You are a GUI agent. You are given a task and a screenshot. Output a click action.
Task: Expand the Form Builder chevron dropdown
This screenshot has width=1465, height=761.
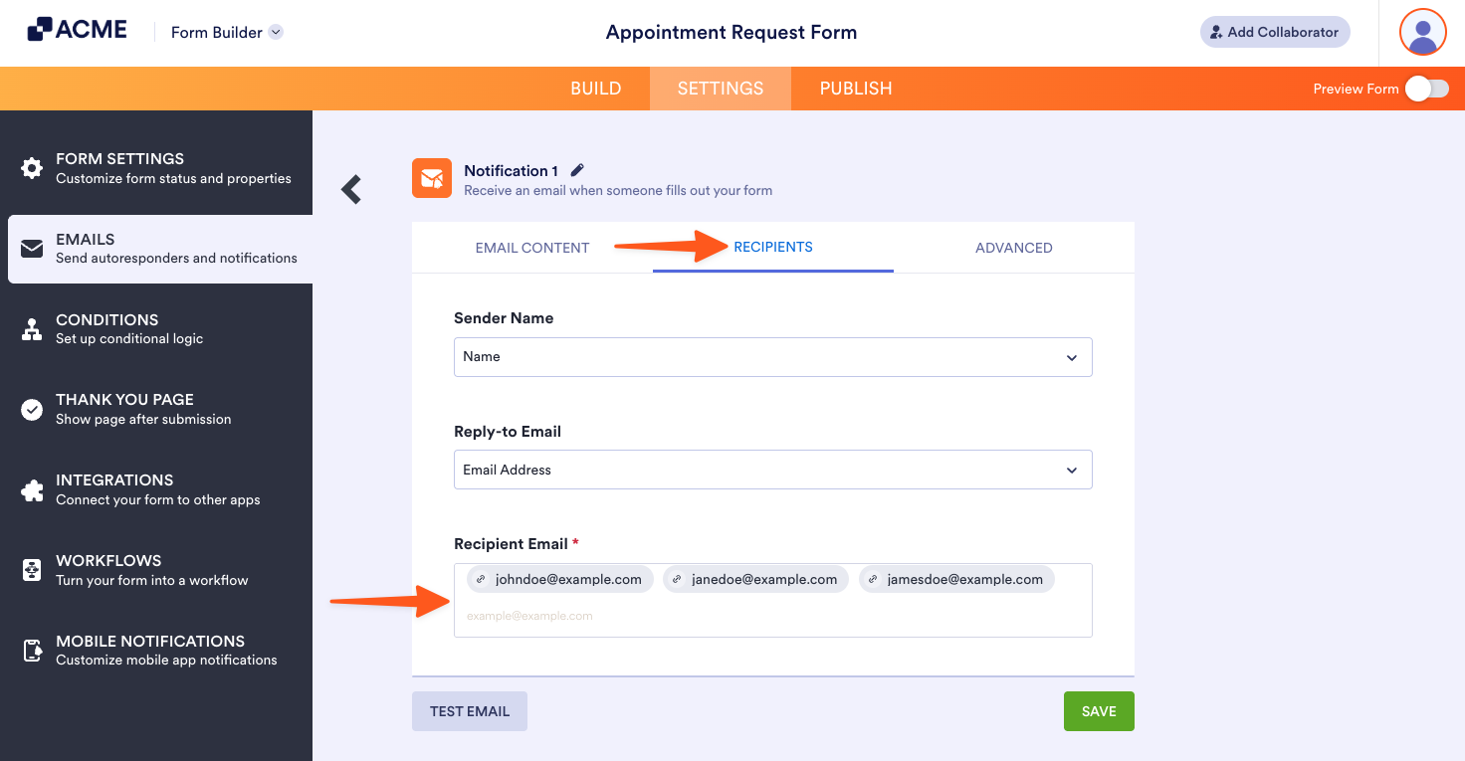pyautogui.click(x=275, y=32)
